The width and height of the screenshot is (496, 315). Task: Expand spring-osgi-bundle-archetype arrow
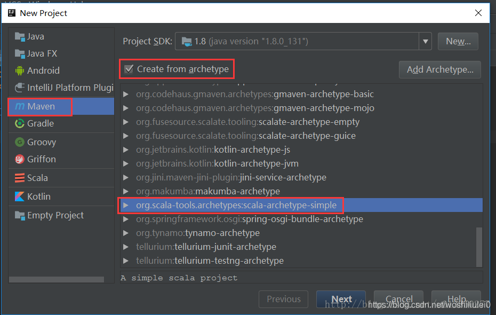[x=125, y=219]
